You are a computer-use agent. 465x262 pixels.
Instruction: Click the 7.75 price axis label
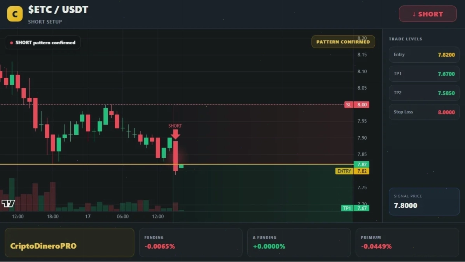(362, 187)
